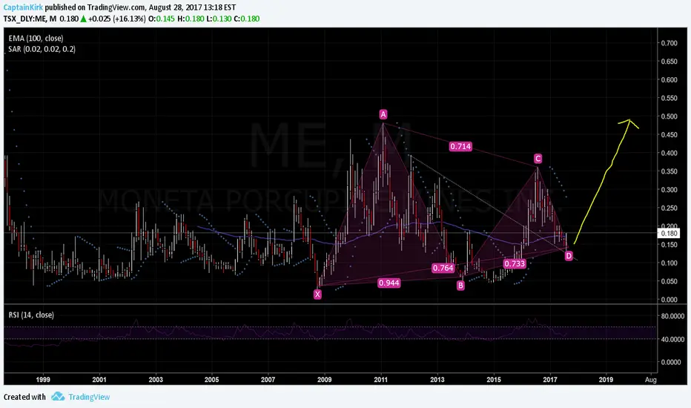Click the Open value O:0.145
This screenshot has width=691, height=408.
click(162, 19)
